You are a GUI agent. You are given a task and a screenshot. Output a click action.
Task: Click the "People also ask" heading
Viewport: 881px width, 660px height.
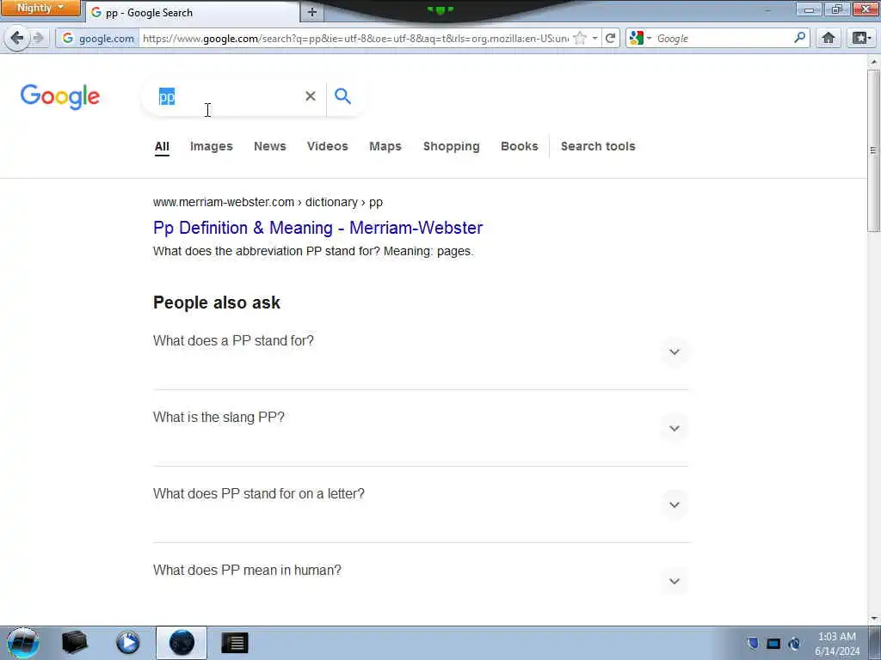pyautogui.click(x=216, y=302)
